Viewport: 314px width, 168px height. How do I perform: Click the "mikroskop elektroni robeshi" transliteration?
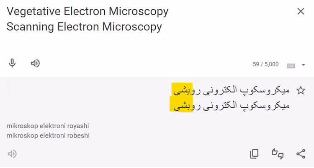click(48, 135)
